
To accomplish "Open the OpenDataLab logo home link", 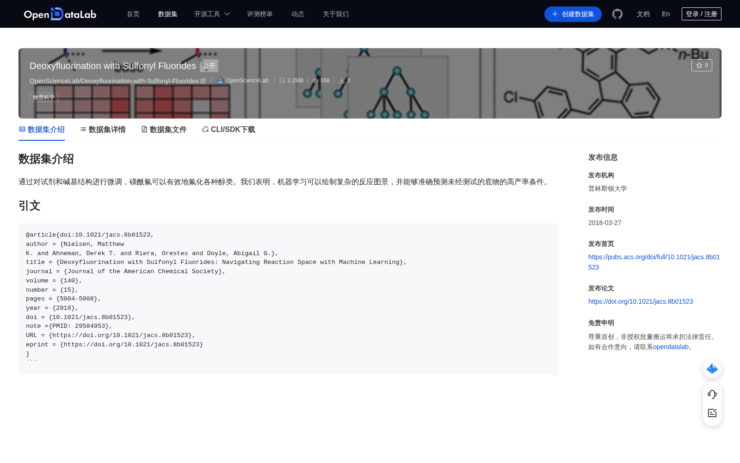I will [60, 14].
